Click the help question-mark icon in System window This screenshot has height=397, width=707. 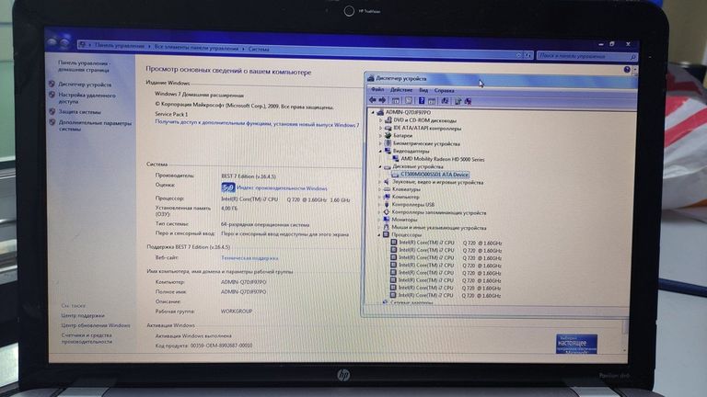[x=627, y=69]
